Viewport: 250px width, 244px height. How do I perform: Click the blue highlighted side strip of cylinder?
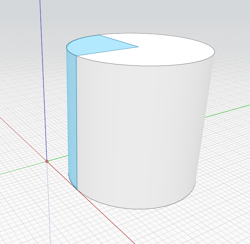pyautogui.click(x=72, y=118)
